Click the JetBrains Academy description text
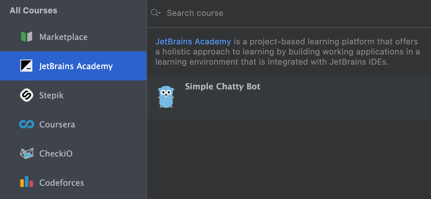The height and width of the screenshot is (199, 431). pos(288,52)
